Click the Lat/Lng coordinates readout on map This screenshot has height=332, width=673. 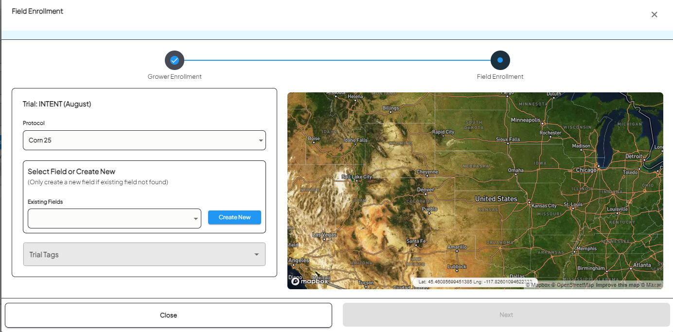coord(475,281)
